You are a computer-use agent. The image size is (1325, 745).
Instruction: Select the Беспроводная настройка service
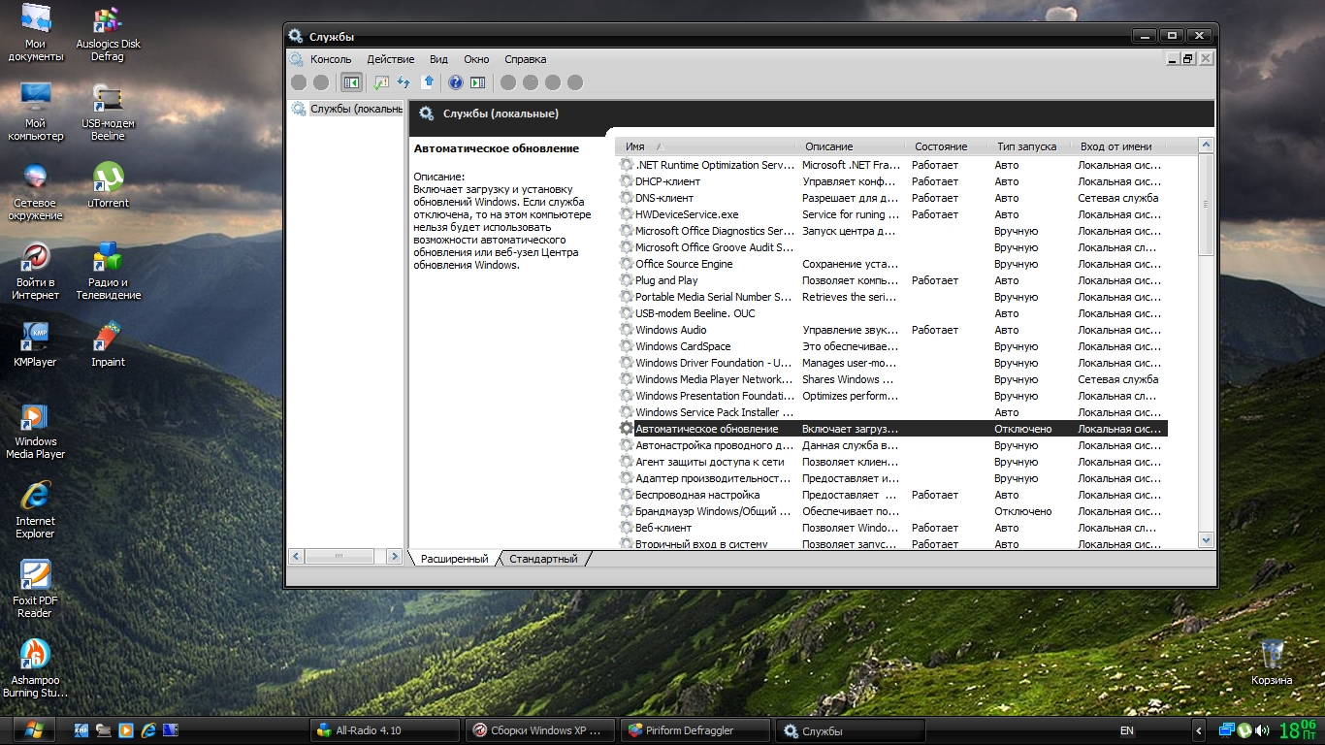[x=892, y=495]
